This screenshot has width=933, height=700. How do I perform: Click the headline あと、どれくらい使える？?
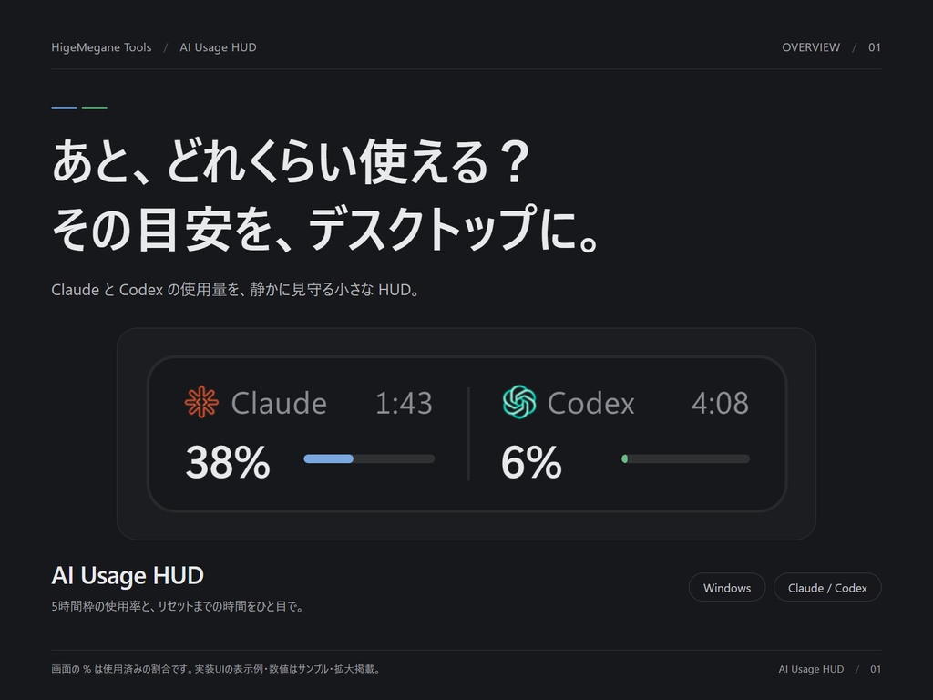[291, 162]
